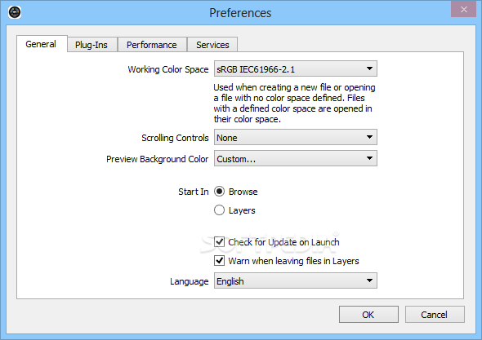Switch to the Plug-Ins tab
The image size is (482, 340).
[x=91, y=45]
